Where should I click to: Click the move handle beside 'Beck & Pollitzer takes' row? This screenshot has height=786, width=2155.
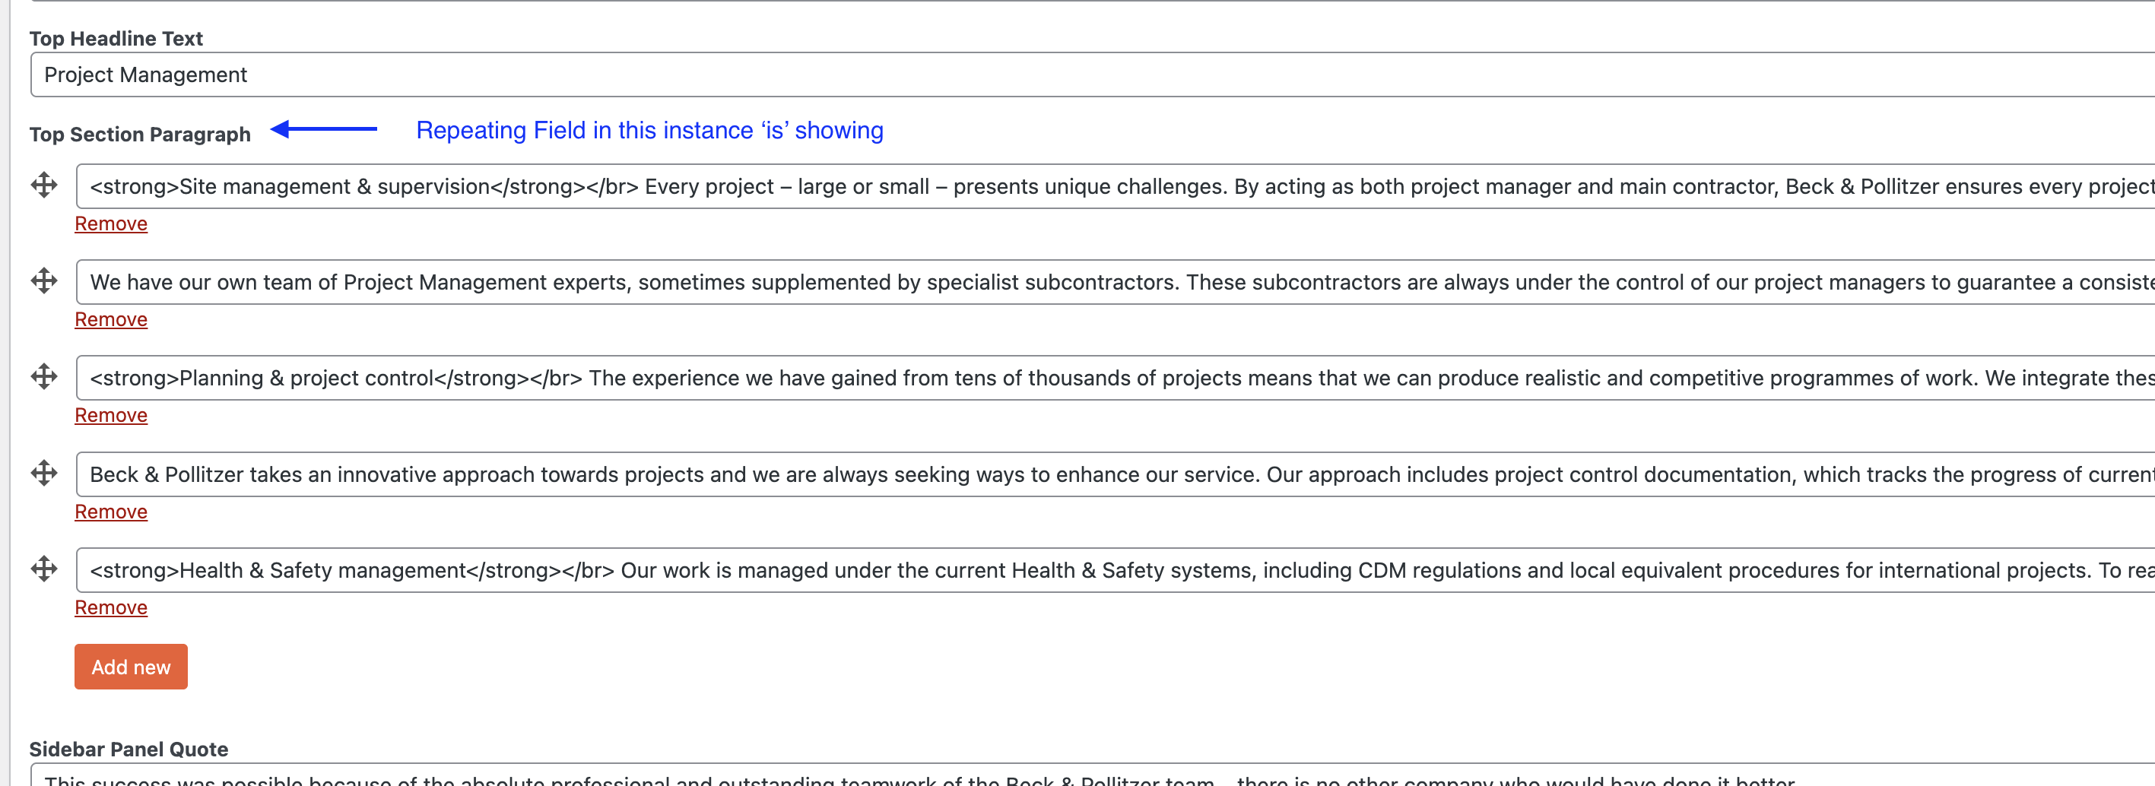pyautogui.click(x=44, y=474)
